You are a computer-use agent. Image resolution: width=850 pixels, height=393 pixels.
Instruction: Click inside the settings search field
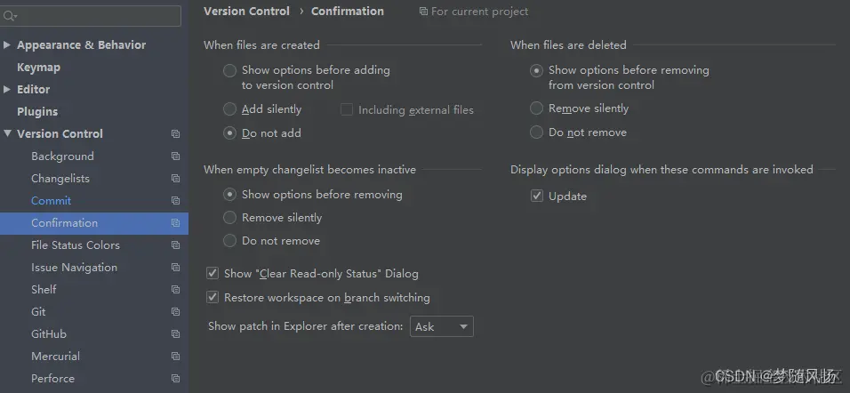tap(98, 16)
